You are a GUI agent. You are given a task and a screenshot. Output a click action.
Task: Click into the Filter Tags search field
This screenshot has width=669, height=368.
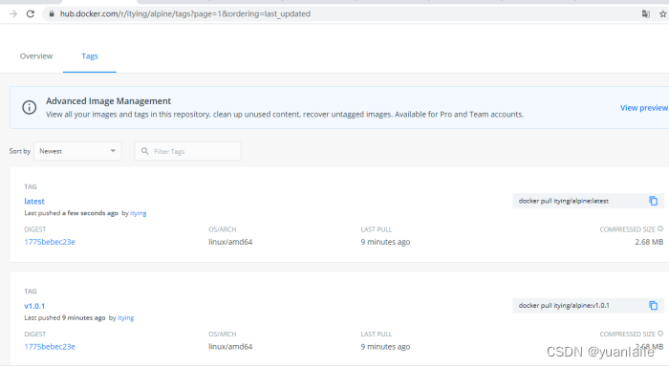187,151
